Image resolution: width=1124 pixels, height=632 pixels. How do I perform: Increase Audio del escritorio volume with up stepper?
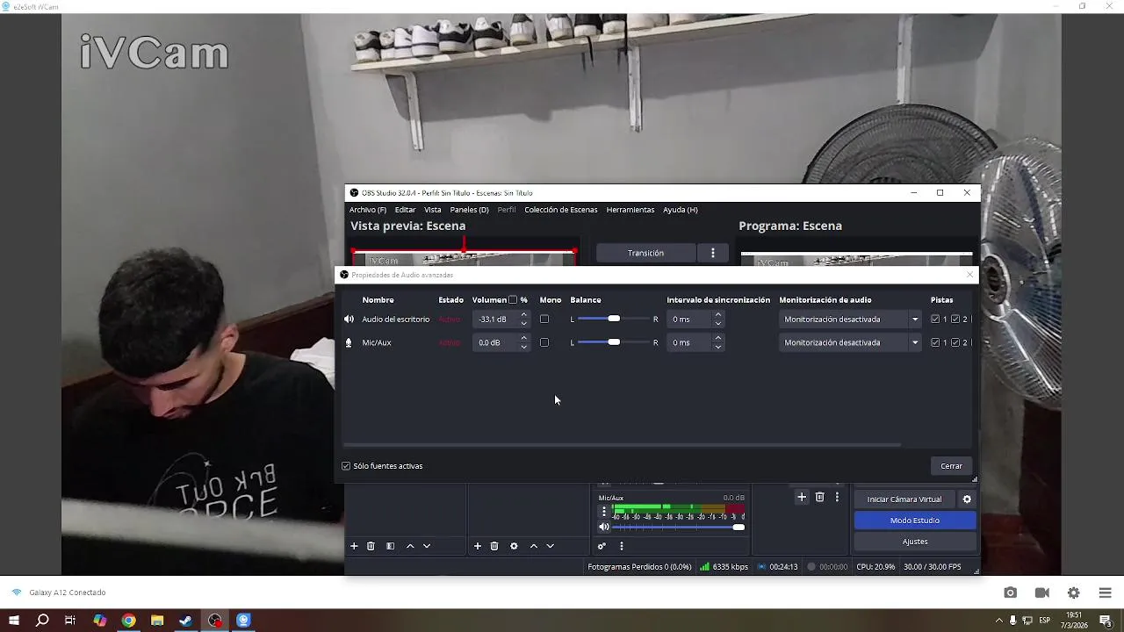524,315
